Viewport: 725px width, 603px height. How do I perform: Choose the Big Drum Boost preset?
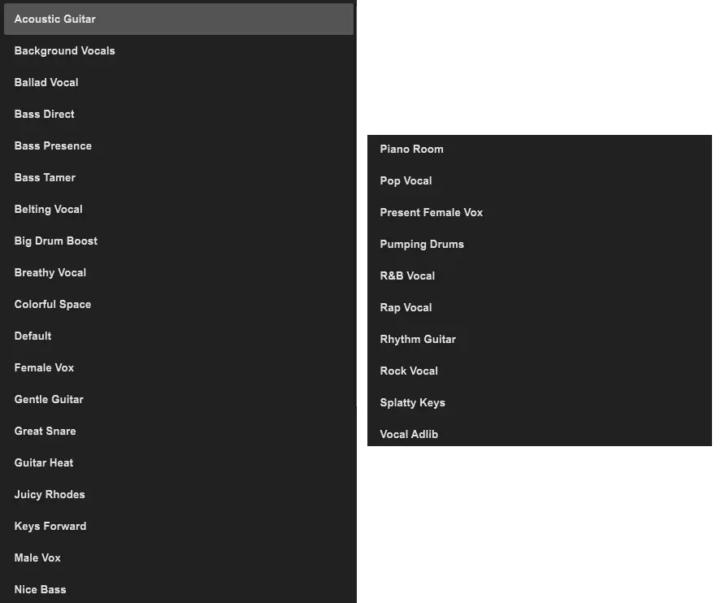pyautogui.click(x=55, y=241)
